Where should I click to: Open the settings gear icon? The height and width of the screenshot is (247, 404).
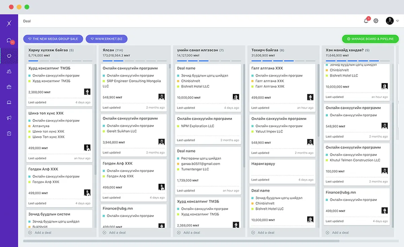point(376,21)
